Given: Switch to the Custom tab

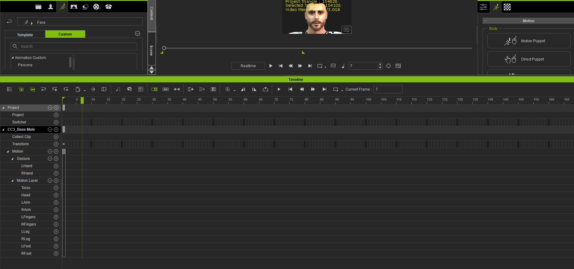Looking at the screenshot, I should 65,34.
